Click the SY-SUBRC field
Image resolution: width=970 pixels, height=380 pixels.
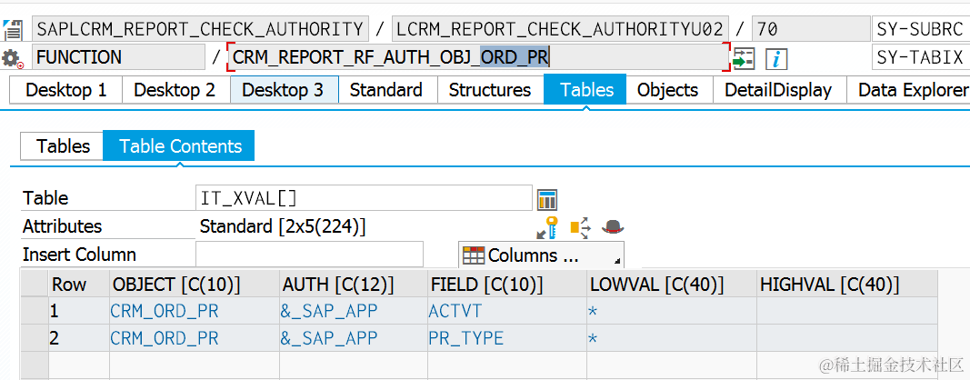(x=921, y=29)
